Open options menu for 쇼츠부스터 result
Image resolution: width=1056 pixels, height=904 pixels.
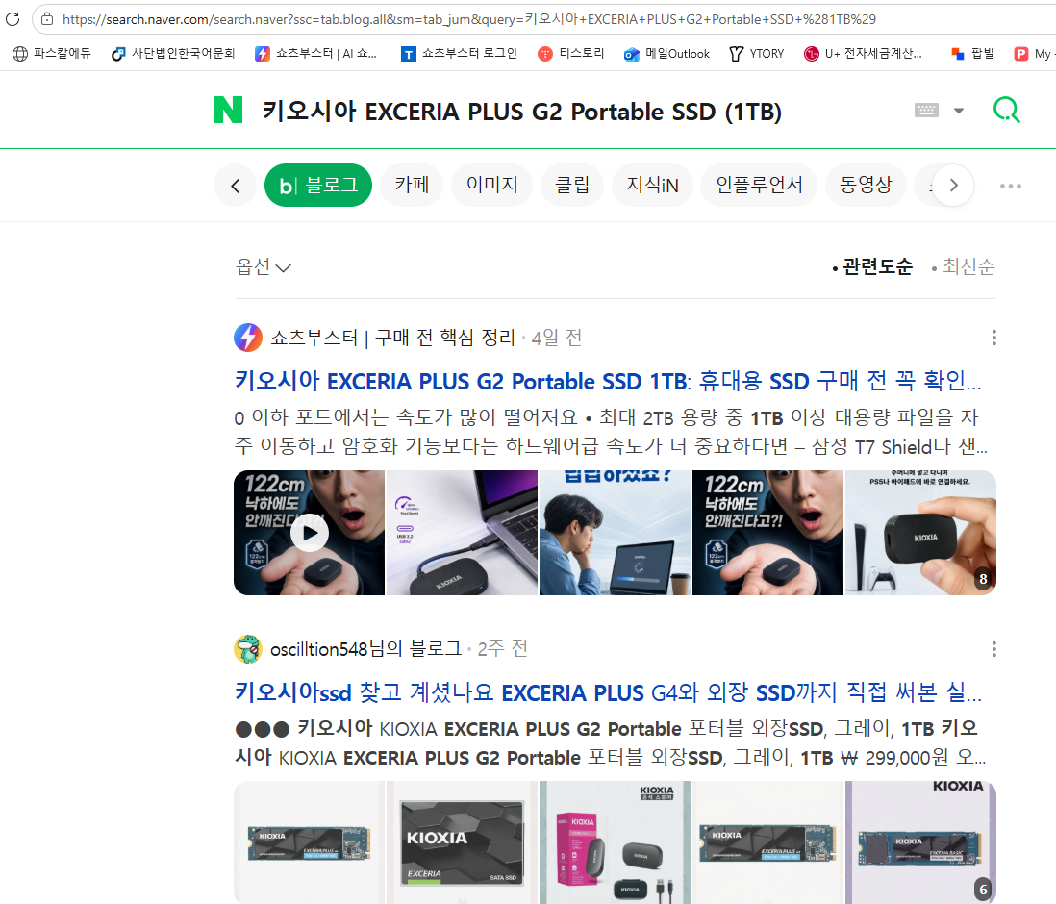pos(994,338)
